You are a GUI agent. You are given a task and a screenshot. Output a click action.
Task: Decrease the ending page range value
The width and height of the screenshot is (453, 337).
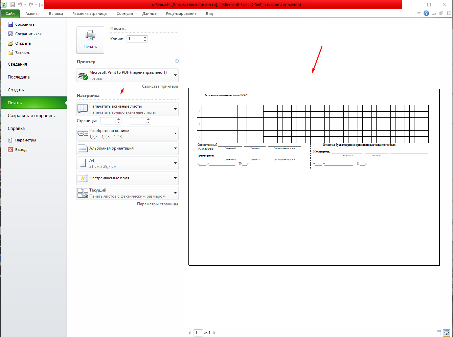[x=149, y=122]
